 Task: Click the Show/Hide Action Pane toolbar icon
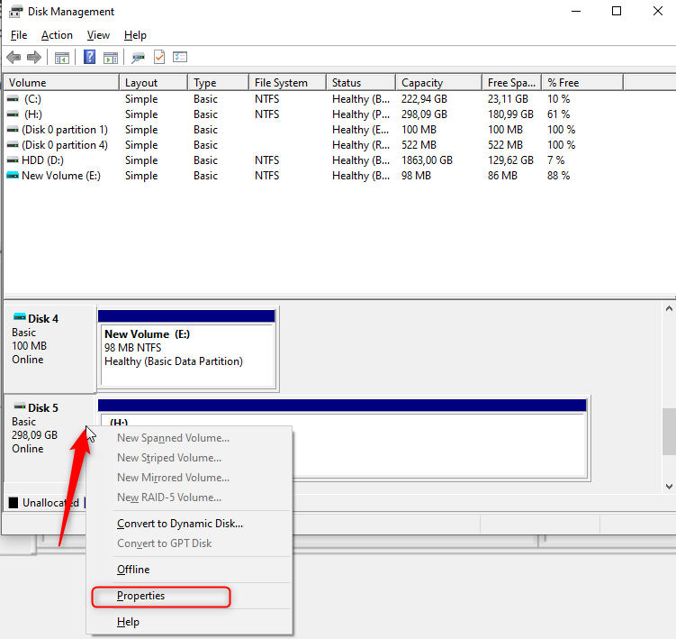pos(111,57)
